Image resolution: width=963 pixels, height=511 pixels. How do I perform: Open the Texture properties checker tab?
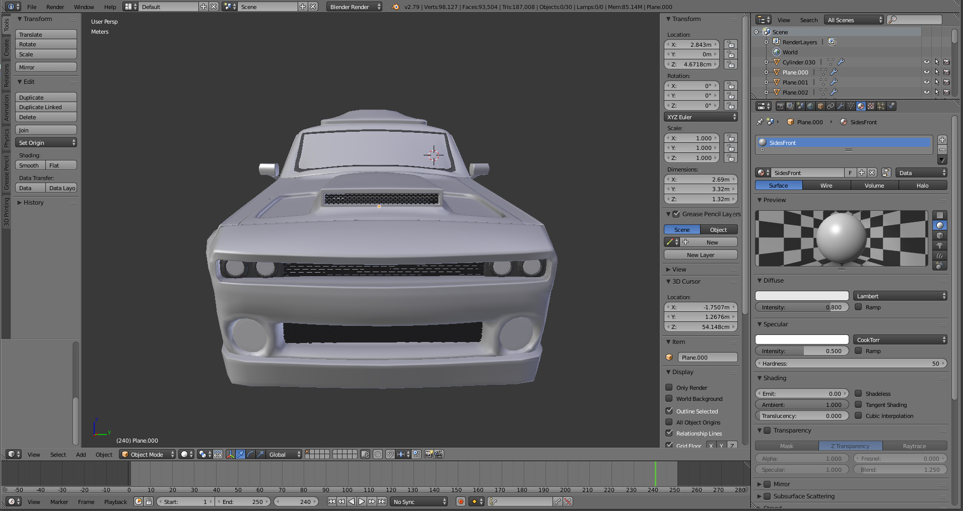coord(871,106)
